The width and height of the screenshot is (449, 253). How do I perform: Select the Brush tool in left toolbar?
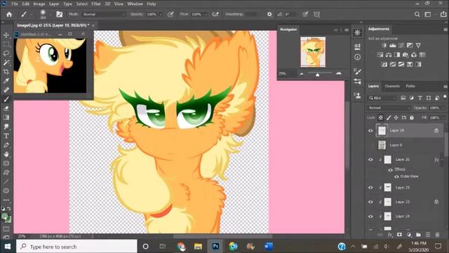6,99
